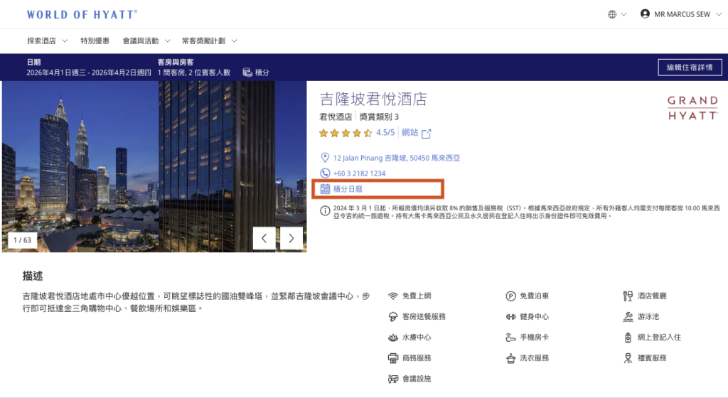The image size is (728, 398).
Task: Open the 網站 website link
Action: (410, 133)
